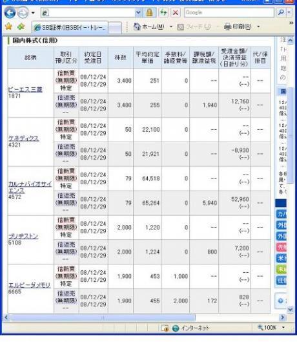Viewport: 297px width, 342px height.
Task: Click the Refresh page icon
Action: [x=163, y=13]
